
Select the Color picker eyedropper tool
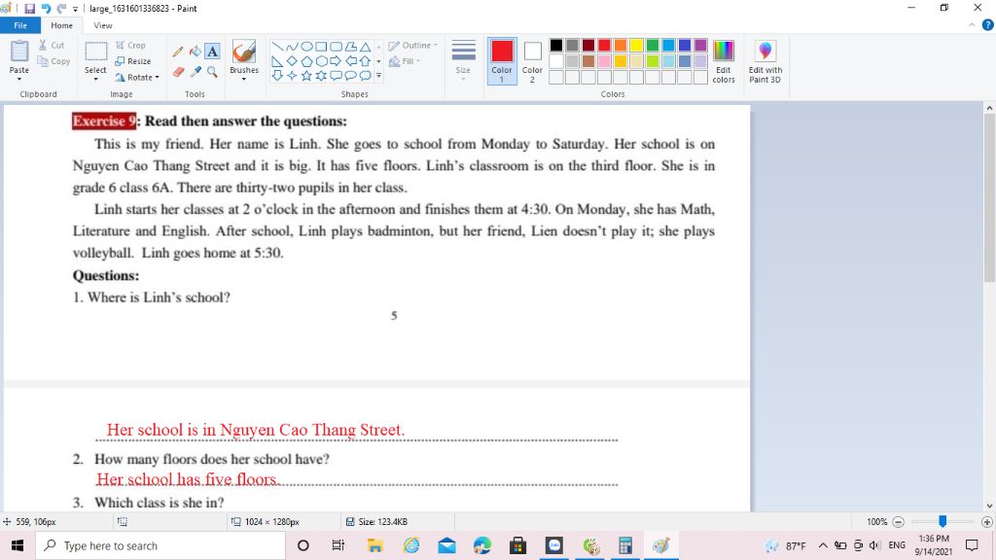tap(195, 72)
